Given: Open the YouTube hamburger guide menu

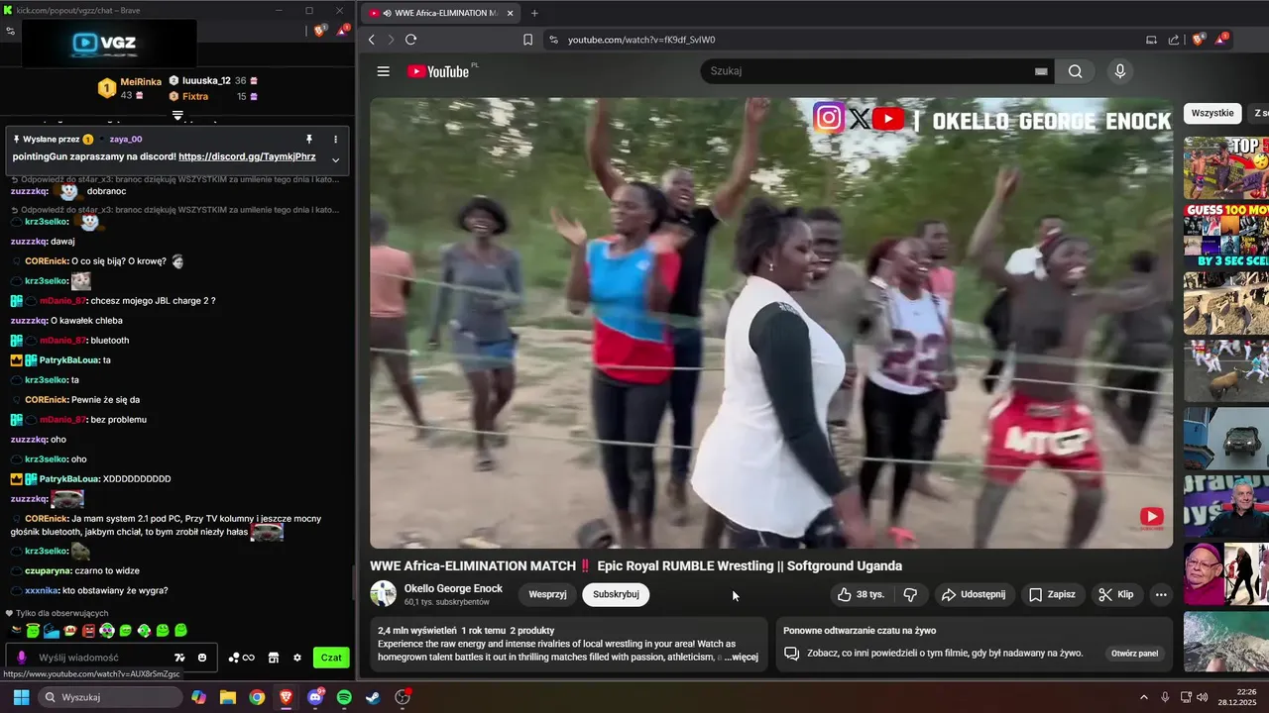Looking at the screenshot, I should click(x=383, y=71).
